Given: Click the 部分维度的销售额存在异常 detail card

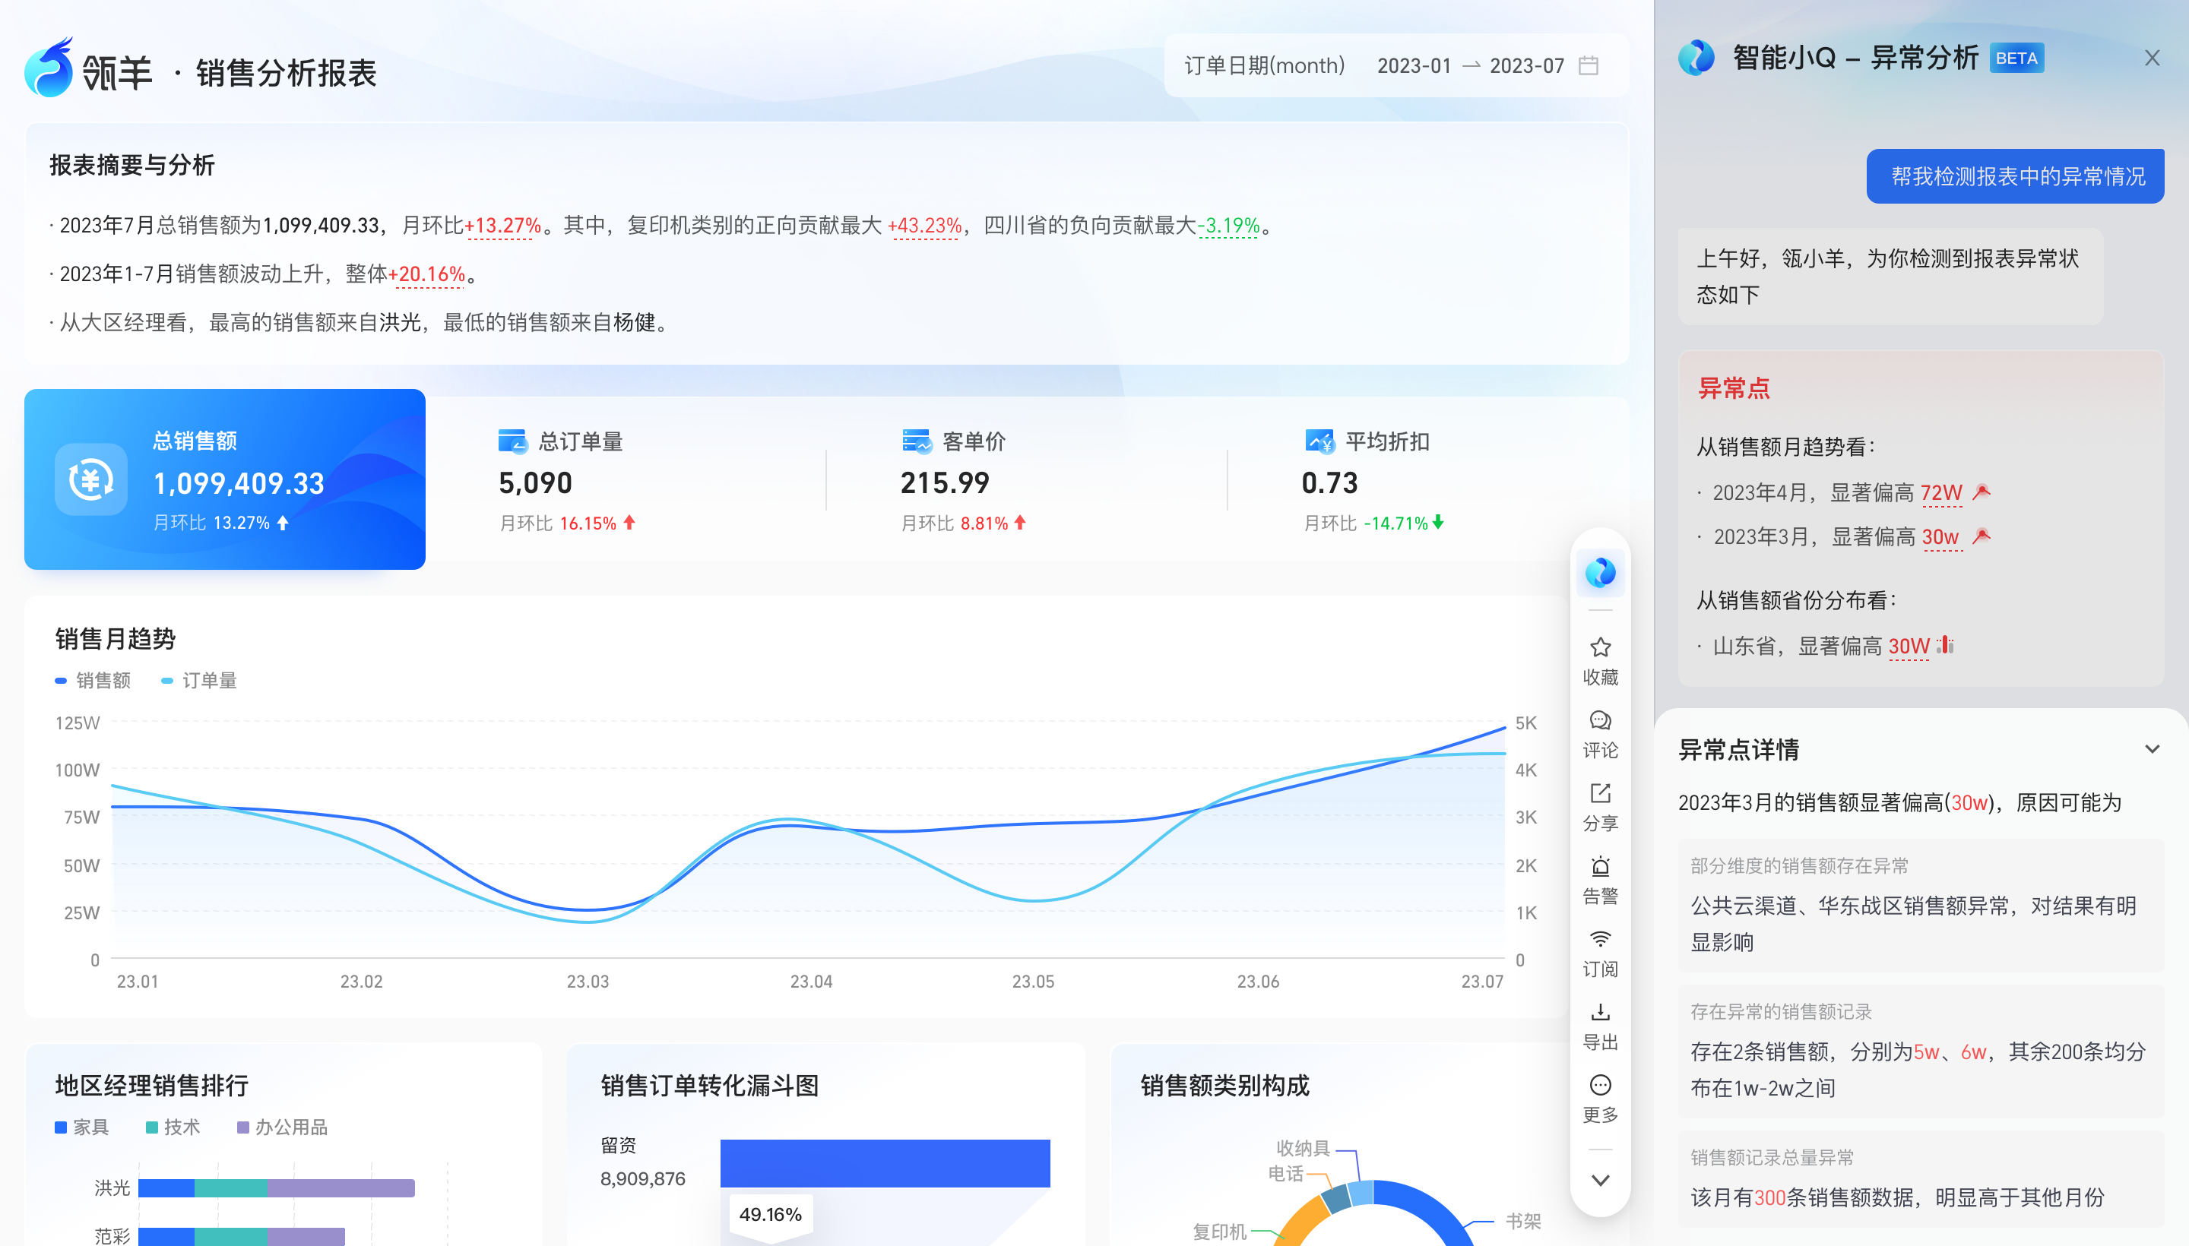Looking at the screenshot, I should [x=1920, y=906].
